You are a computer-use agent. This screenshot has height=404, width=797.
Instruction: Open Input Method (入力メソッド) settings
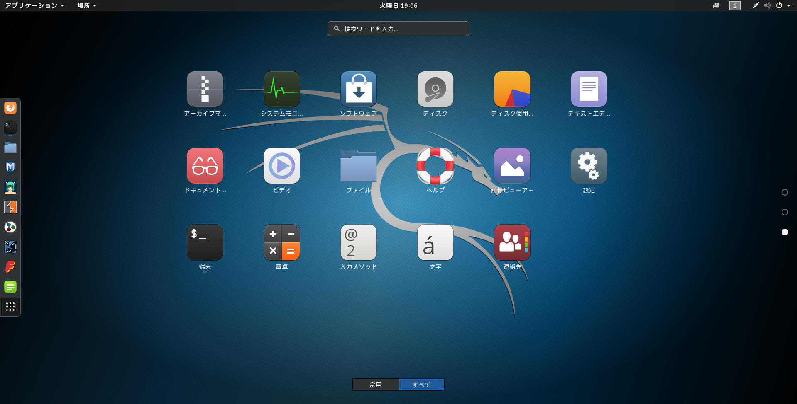[359, 242]
